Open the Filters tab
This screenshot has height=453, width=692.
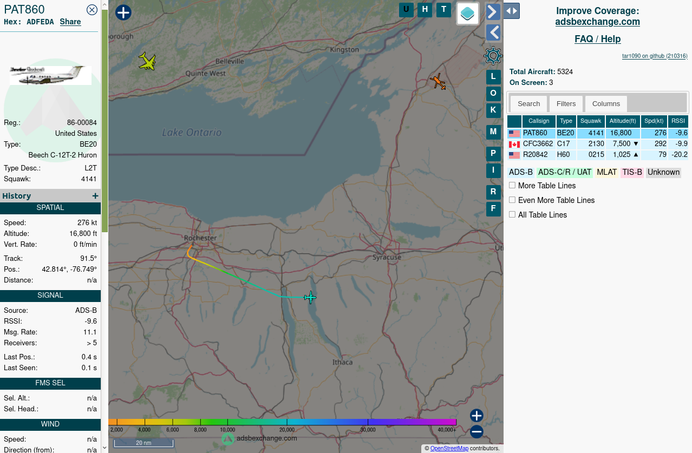tap(566, 104)
